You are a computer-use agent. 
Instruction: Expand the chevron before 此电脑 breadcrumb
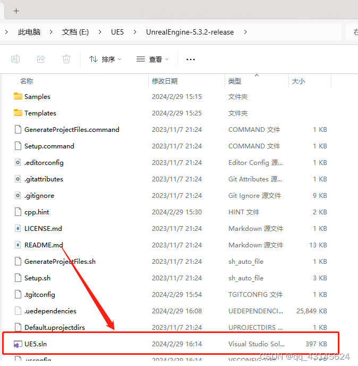pyautogui.click(x=6, y=32)
